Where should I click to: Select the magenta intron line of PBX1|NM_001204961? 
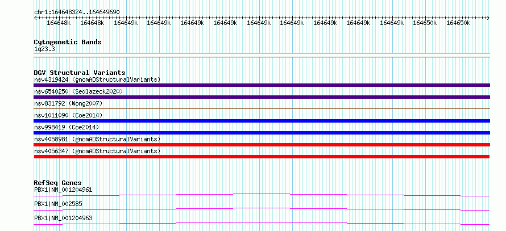click(262, 195)
